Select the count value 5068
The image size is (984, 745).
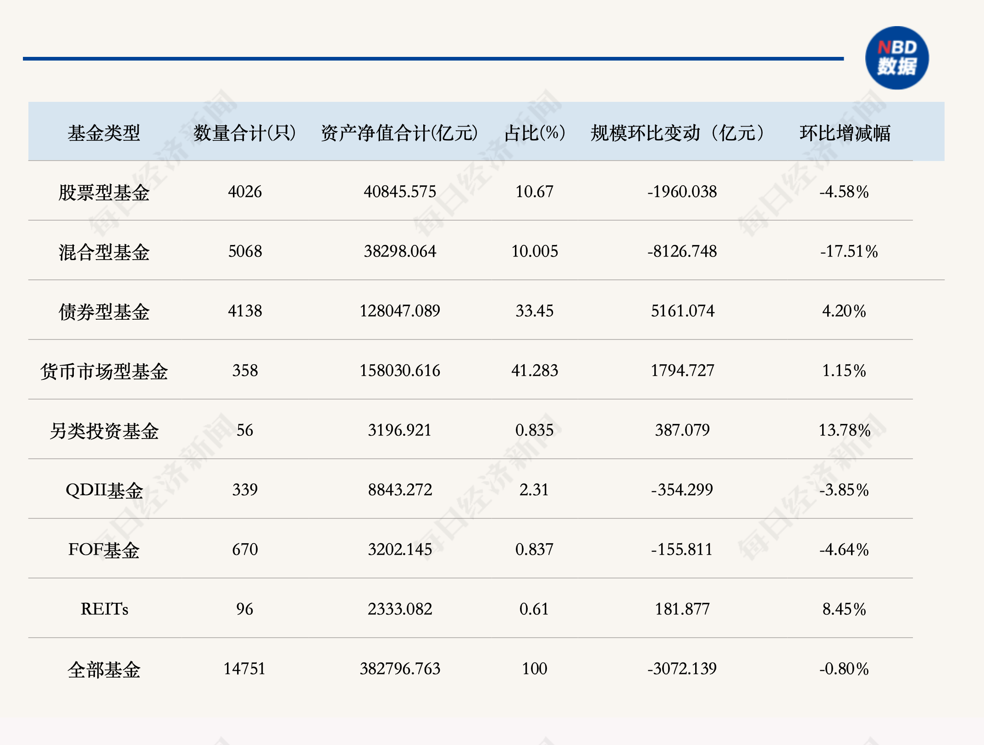[245, 251]
